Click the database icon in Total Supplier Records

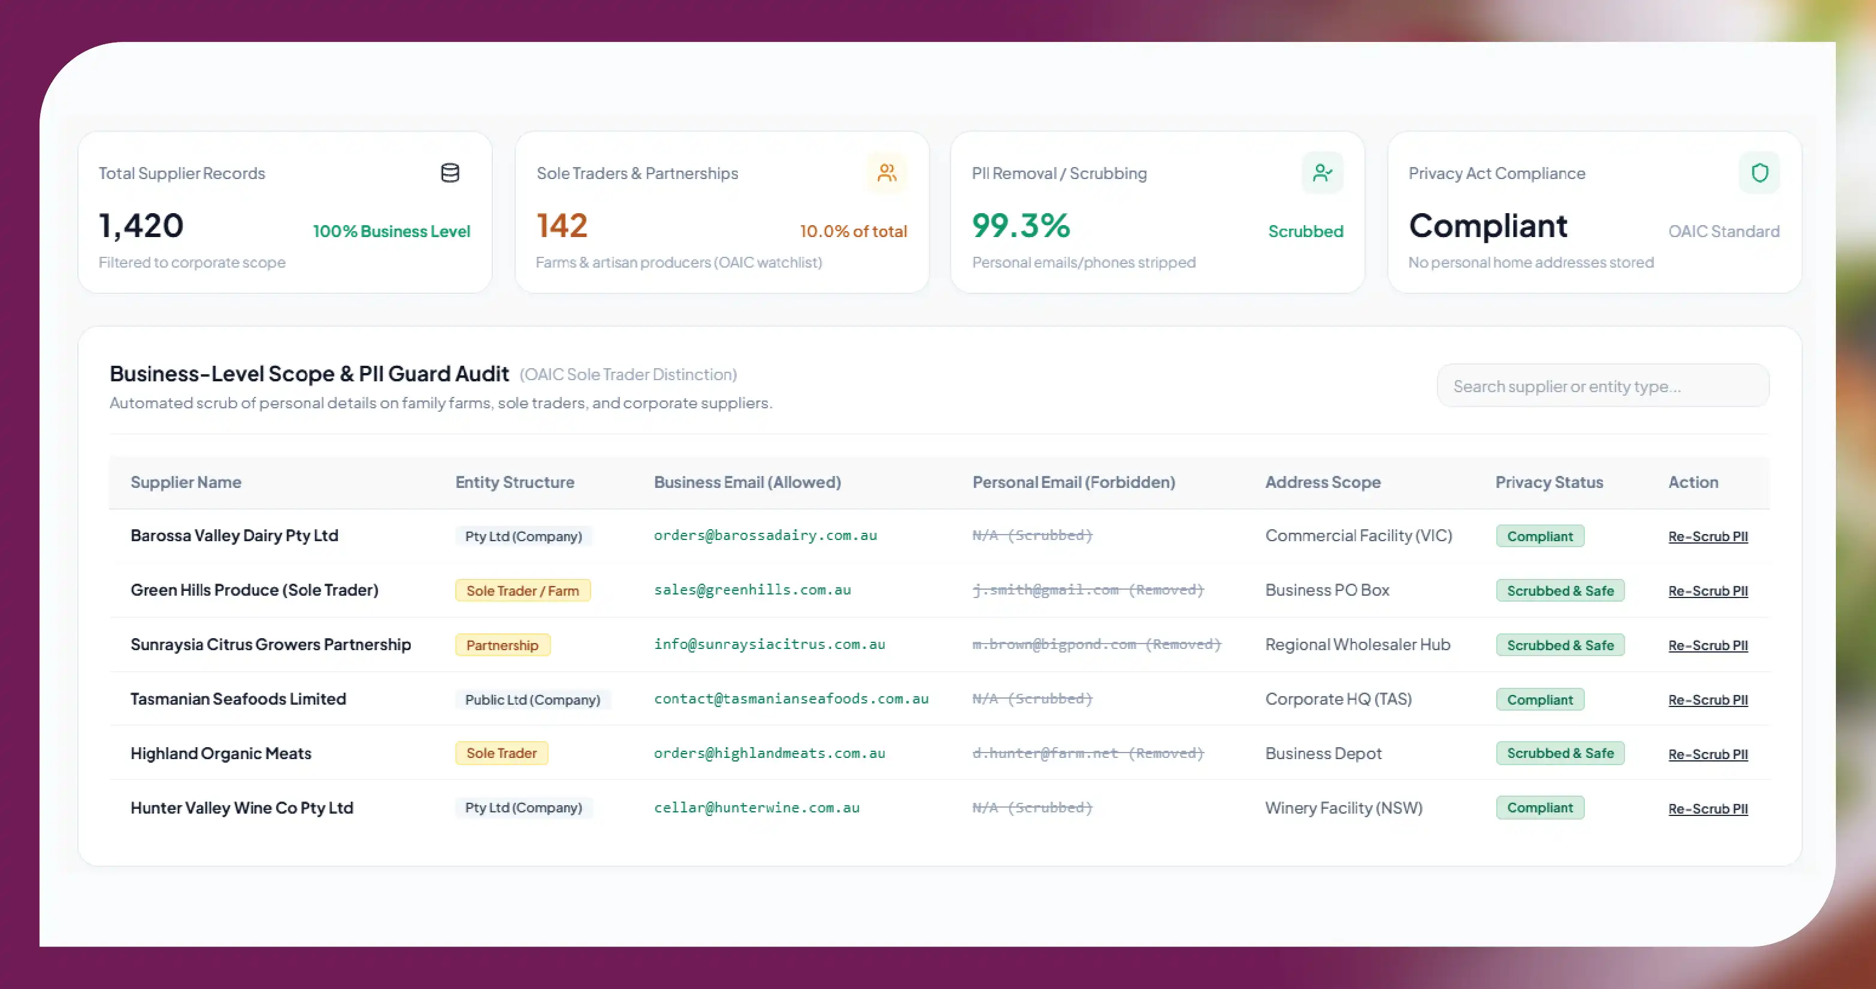pyautogui.click(x=450, y=173)
